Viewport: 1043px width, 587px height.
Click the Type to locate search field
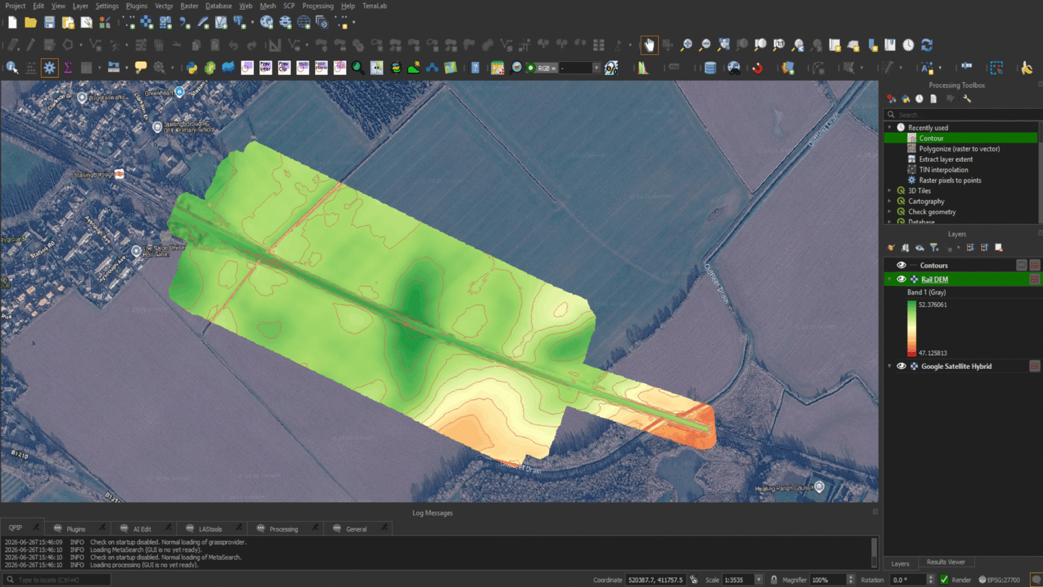point(56,580)
